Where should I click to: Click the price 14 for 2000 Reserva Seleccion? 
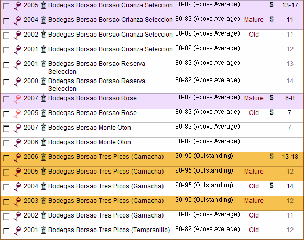pyautogui.click(x=290, y=81)
